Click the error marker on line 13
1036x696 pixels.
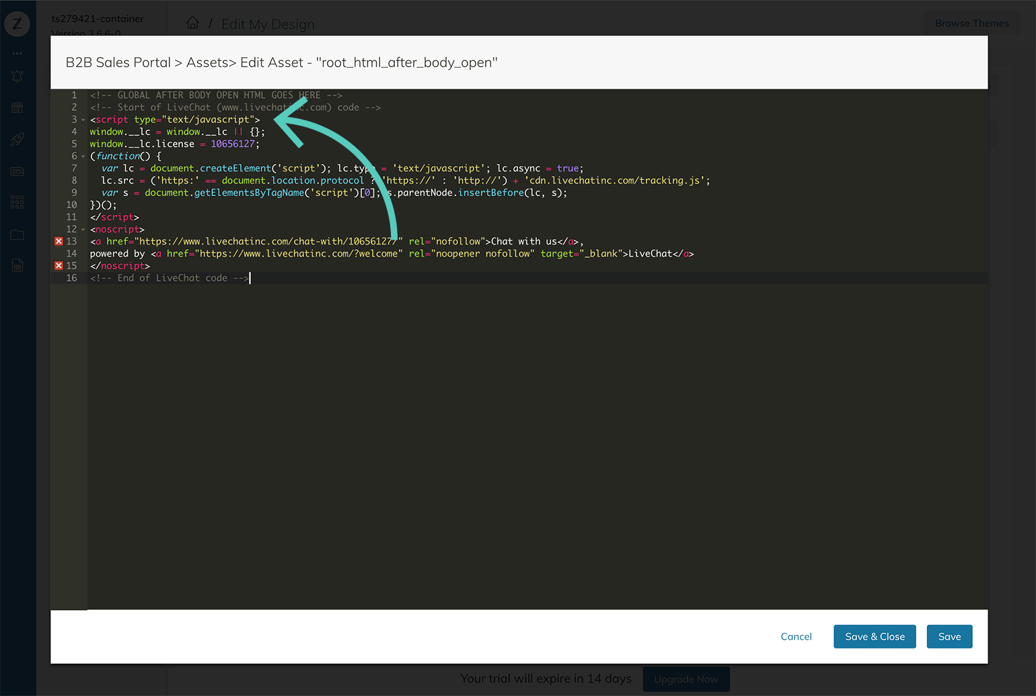click(x=59, y=241)
